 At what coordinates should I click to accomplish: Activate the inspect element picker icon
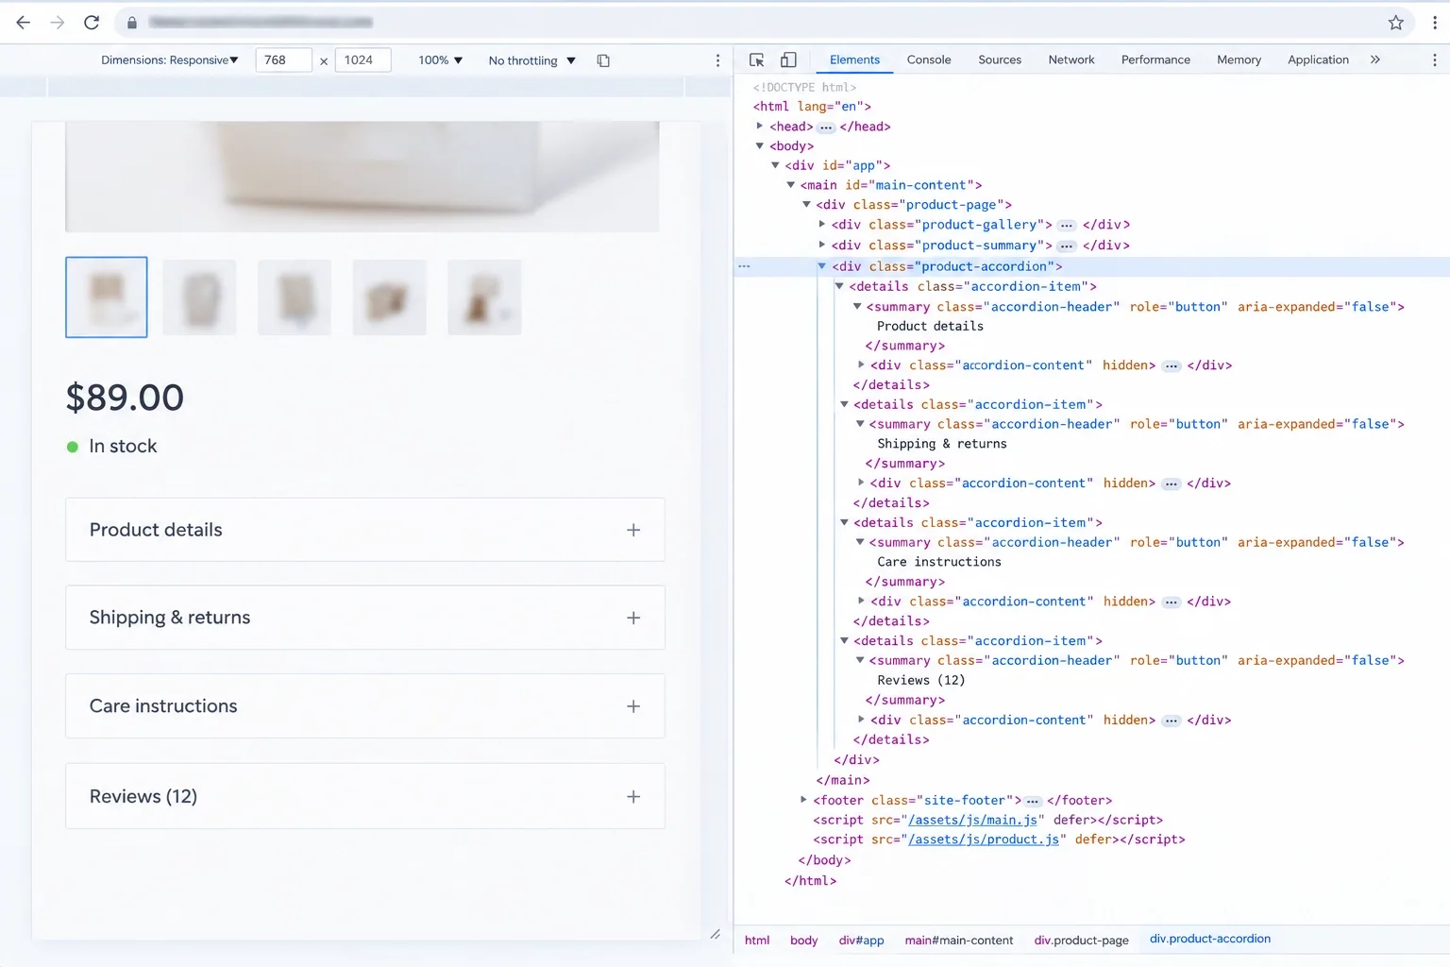click(757, 59)
